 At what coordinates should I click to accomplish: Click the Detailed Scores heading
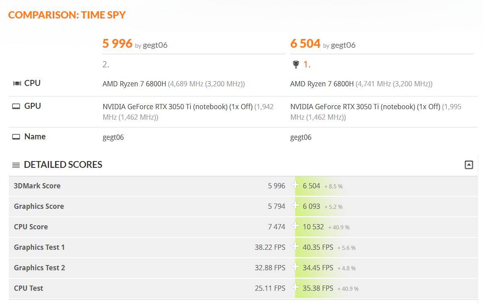point(63,165)
